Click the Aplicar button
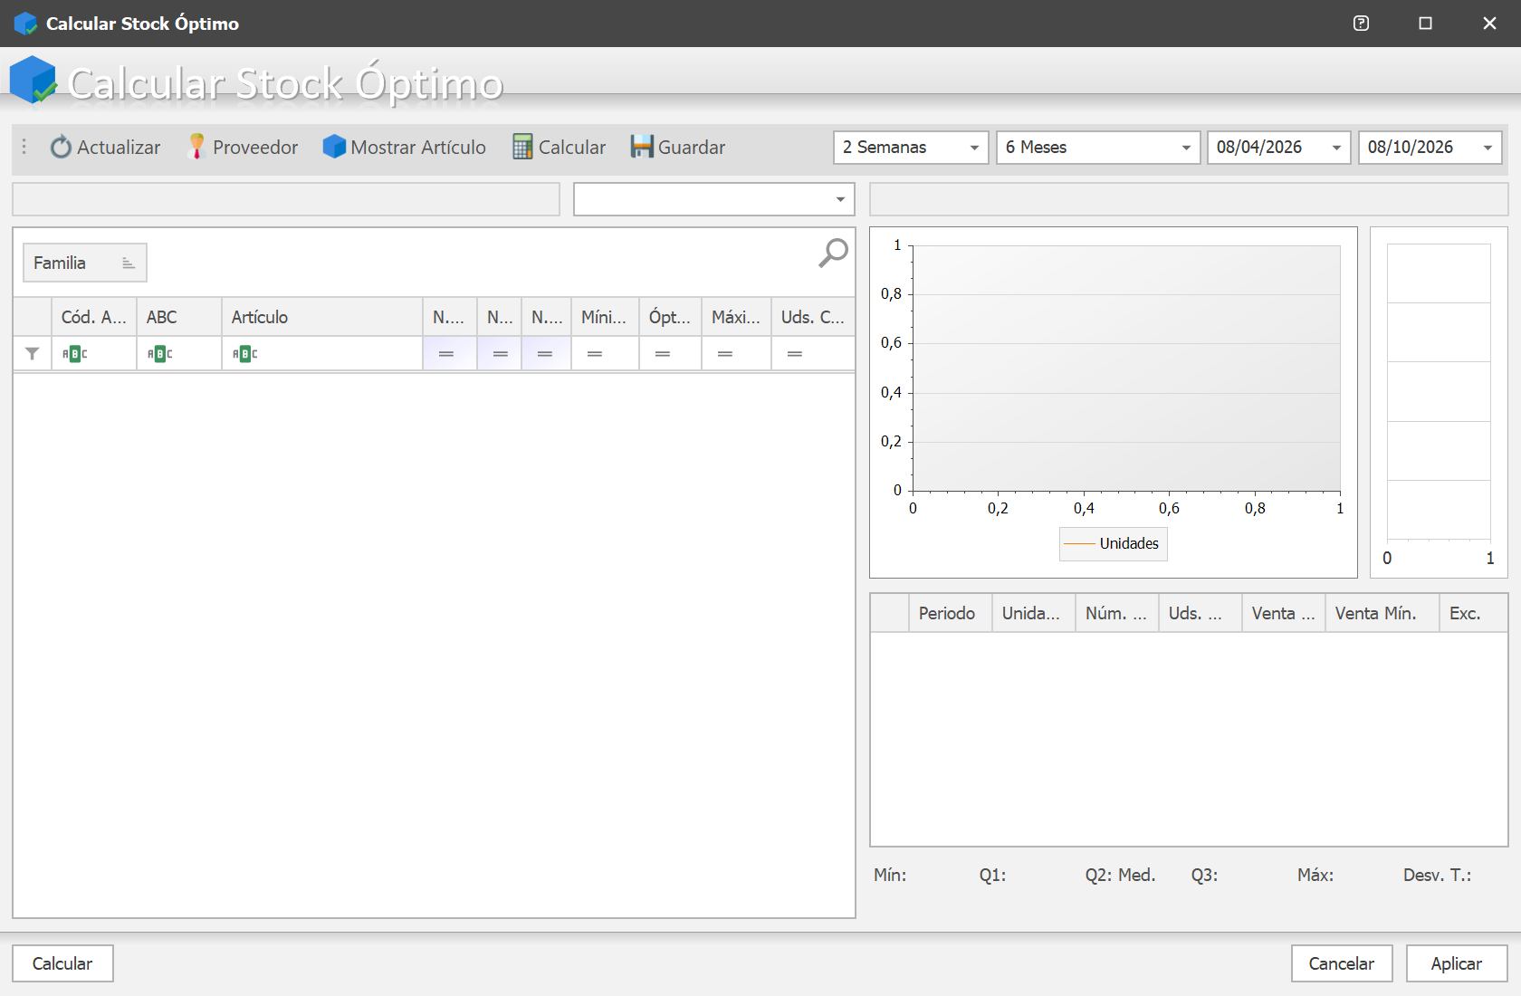 (1457, 963)
